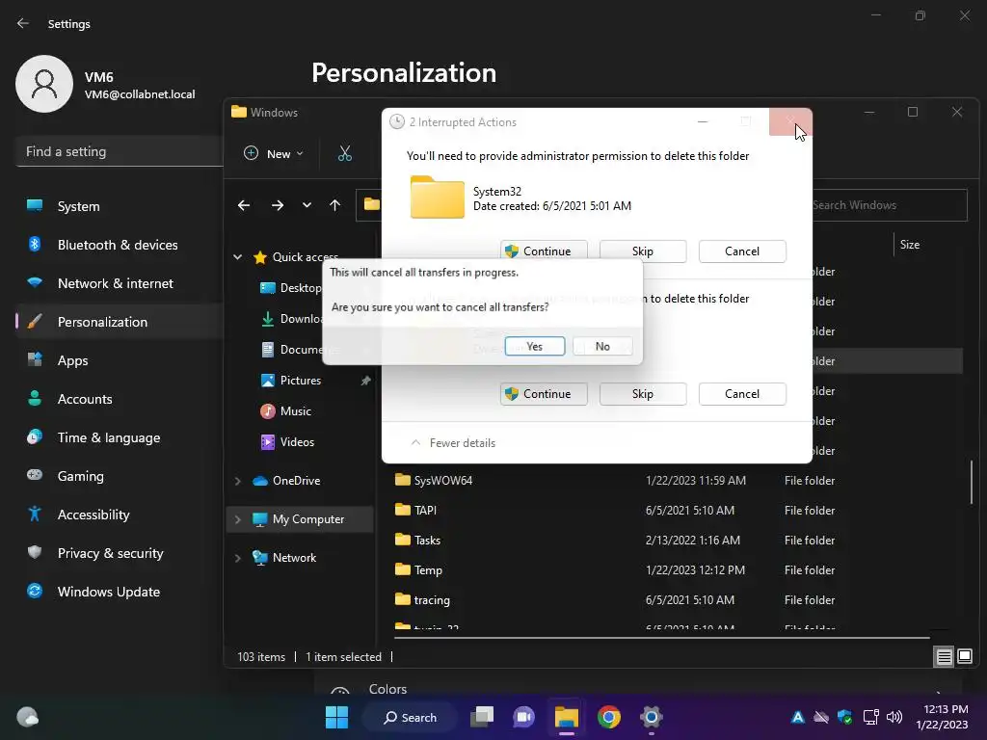Expand the My Computer tree node
Screen dimensions: 987x740
(238, 519)
